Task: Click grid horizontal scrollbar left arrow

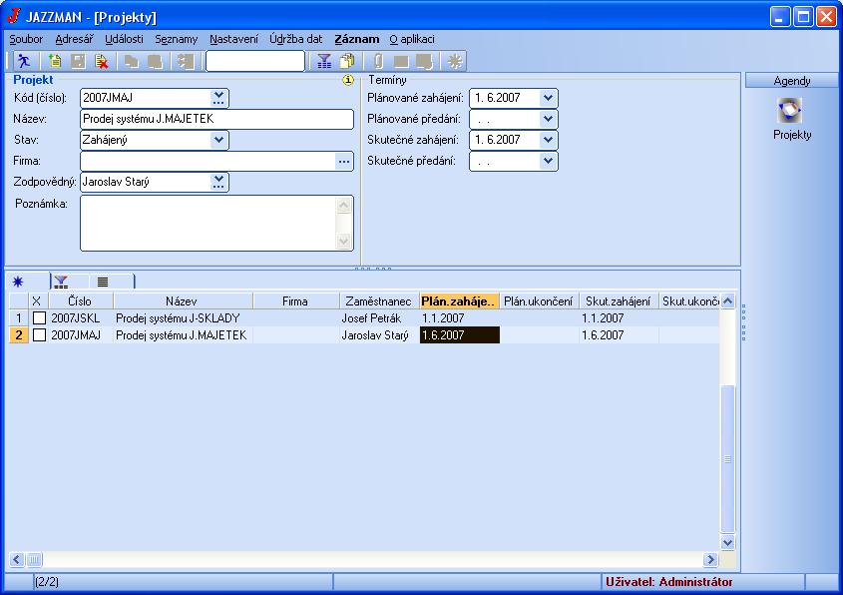Action: point(17,560)
